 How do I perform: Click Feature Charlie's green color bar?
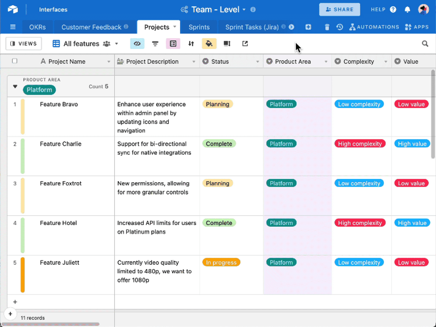[x=23, y=156]
